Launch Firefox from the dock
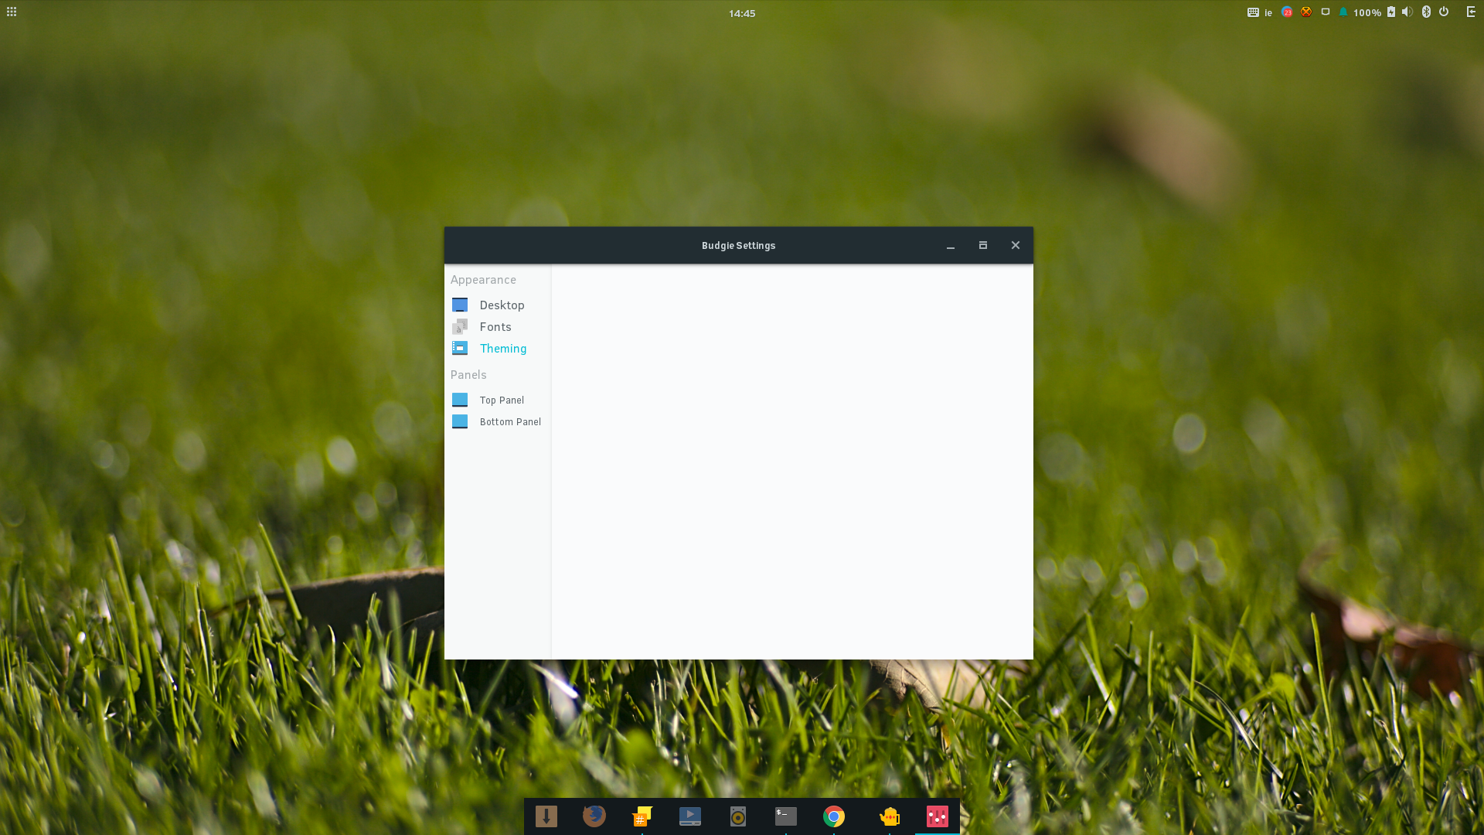The width and height of the screenshot is (1484, 835). 594,816
